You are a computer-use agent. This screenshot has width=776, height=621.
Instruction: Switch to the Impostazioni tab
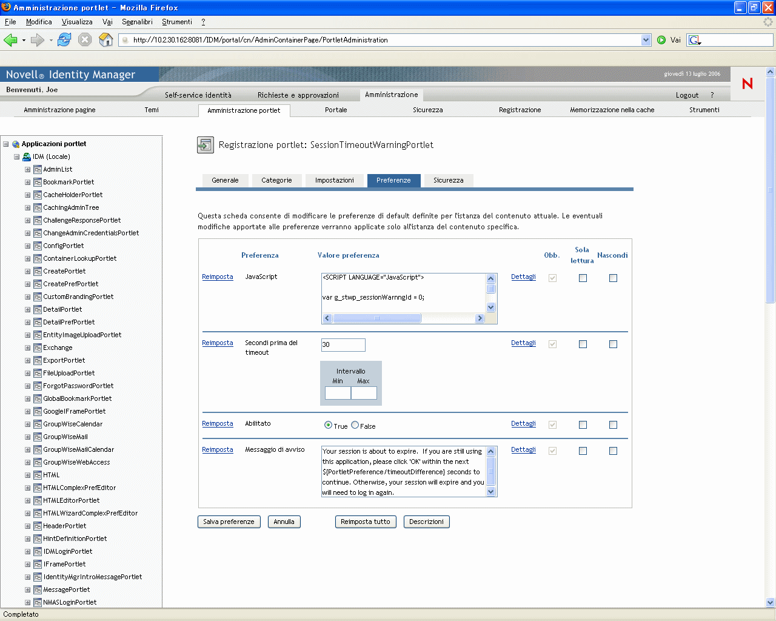click(x=334, y=181)
